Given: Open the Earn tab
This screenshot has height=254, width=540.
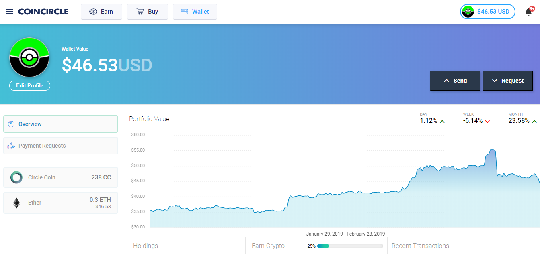Looking at the screenshot, I should pyautogui.click(x=101, y=12).
